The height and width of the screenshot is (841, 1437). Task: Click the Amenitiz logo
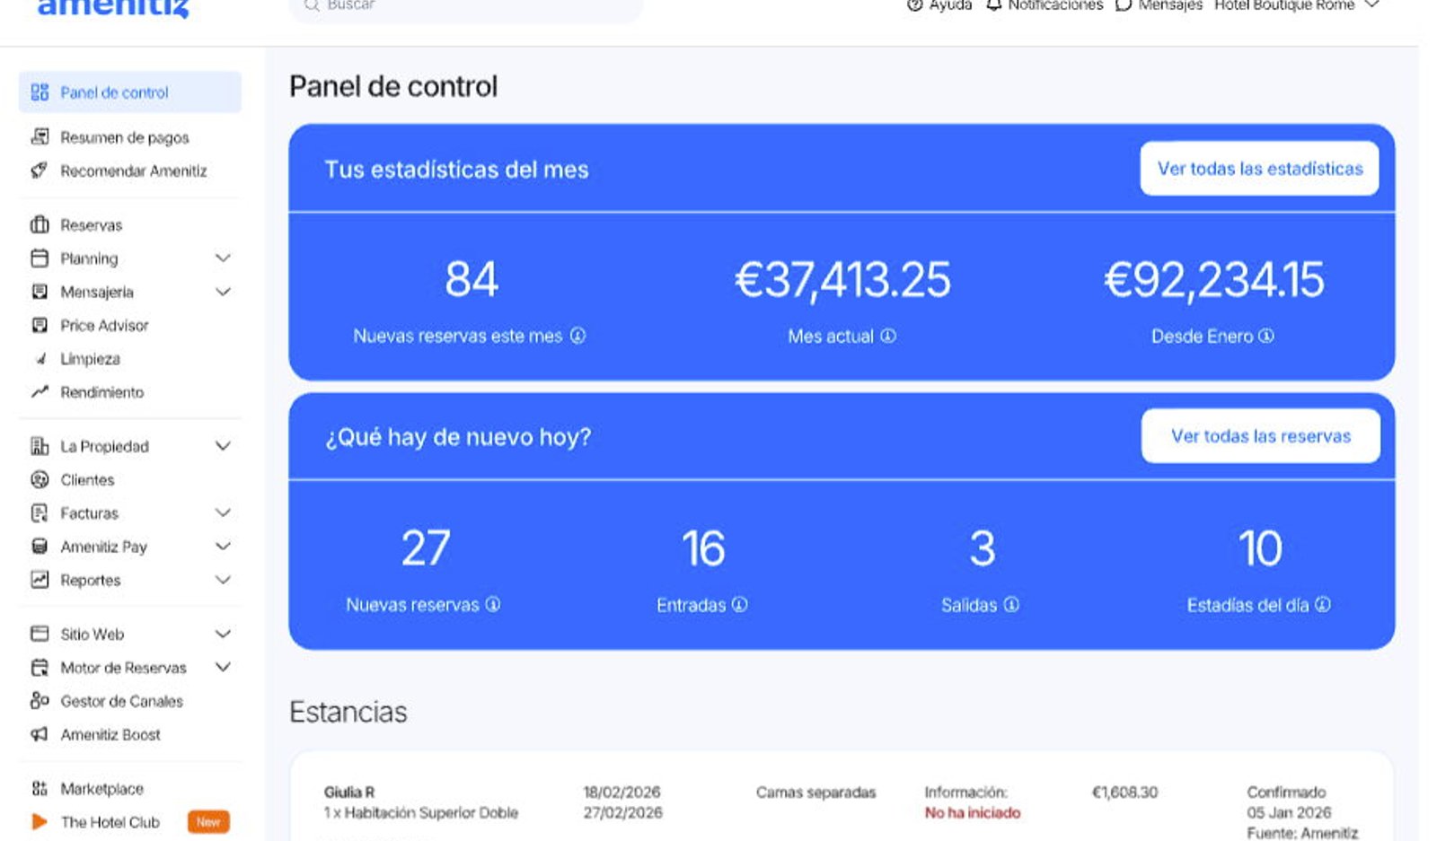(113, 8)
